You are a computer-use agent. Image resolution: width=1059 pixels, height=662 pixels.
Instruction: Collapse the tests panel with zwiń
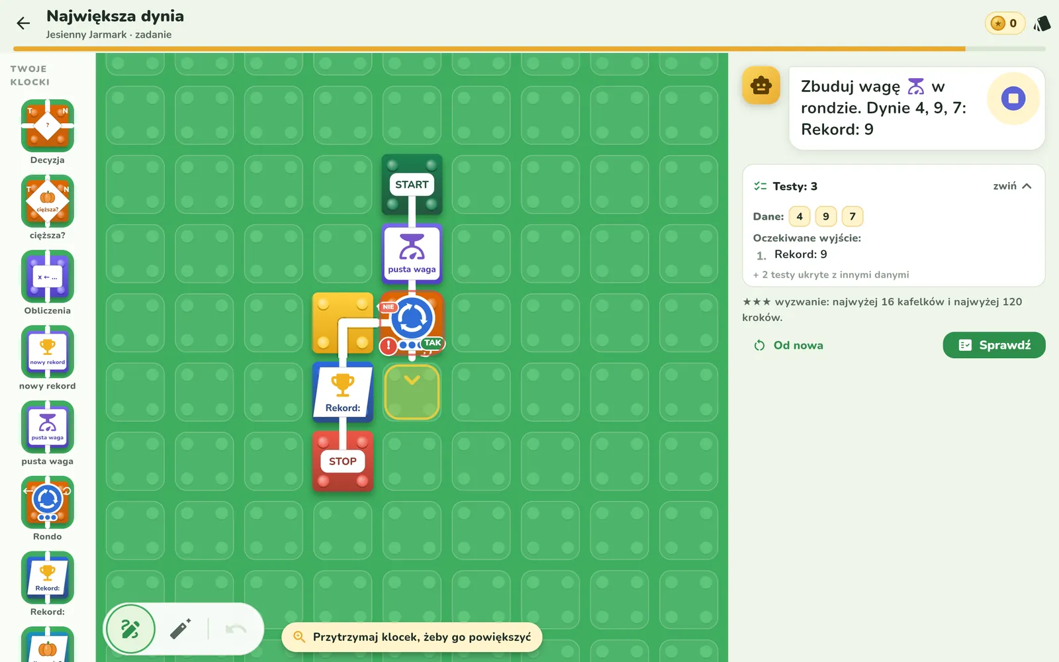(x=1012, y=186)
